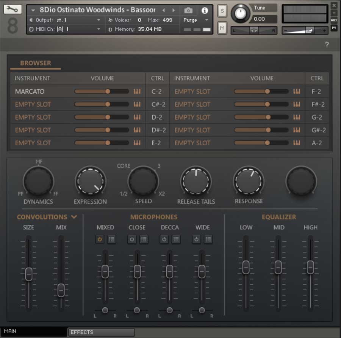Click keyboard icon in MARCATO row
Image resolution: width=341 pixels, height=338 pixels.
(x=137, y=91)
